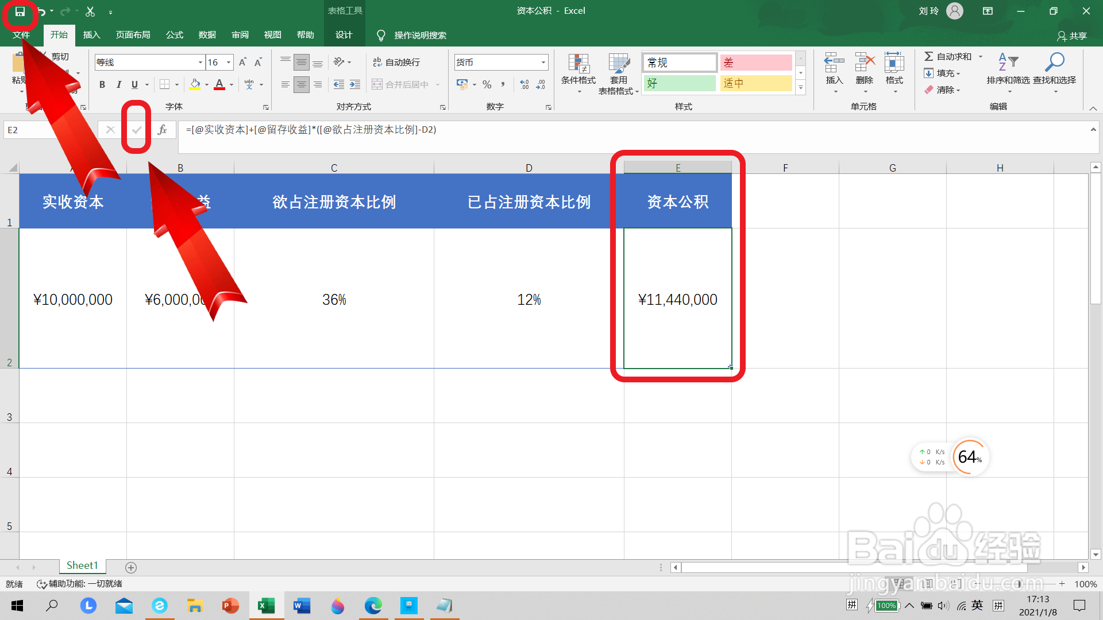Collapse the ribbon with the chevron
Screen dimensions: 1103x620
tap(1093, 107)
